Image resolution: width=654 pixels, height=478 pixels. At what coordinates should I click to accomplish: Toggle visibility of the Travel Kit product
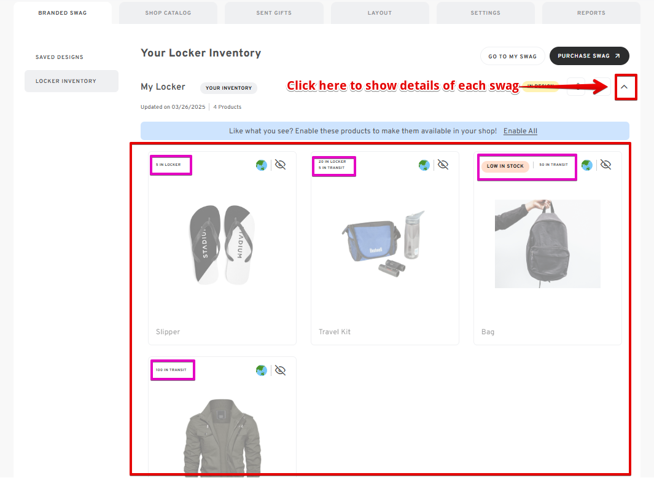443,165
